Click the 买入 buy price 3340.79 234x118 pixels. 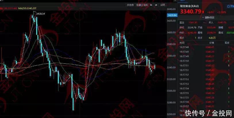222,22
